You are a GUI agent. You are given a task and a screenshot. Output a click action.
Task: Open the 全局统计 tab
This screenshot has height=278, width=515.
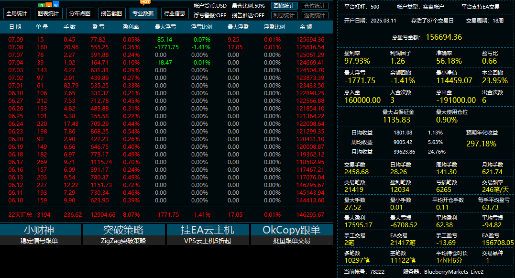17,13
